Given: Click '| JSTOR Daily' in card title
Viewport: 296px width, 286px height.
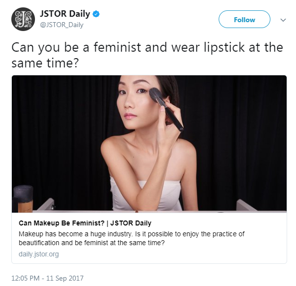Looking at the screenshot, I should pos(129,223).
